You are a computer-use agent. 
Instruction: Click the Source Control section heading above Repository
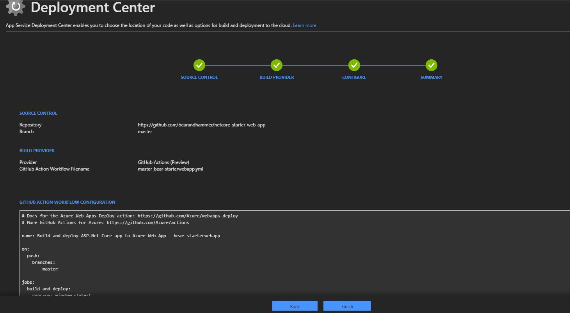[38, 113]
